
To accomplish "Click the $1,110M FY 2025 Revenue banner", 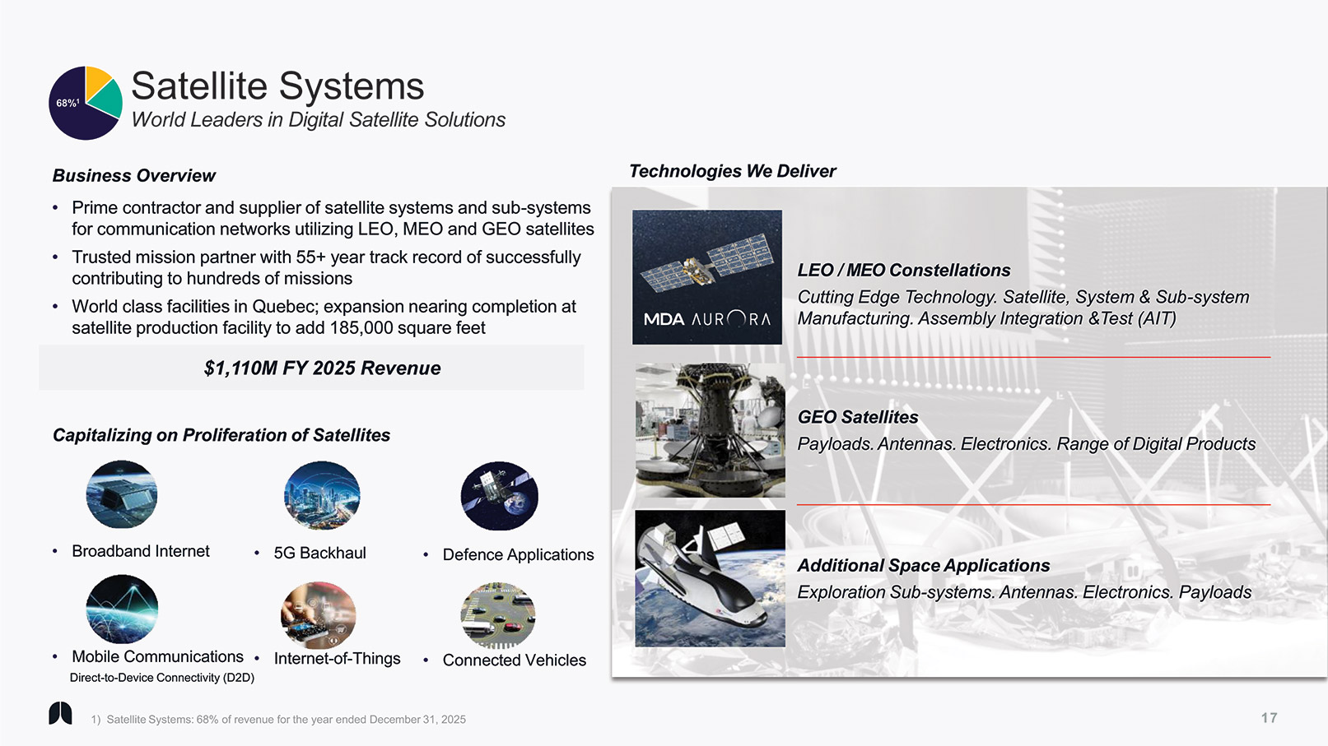I will (x=322, y=368).
